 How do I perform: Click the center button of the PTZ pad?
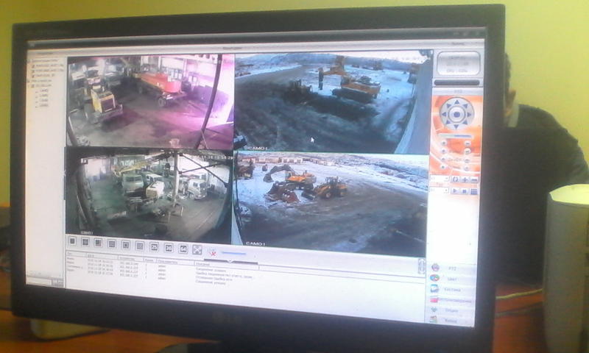click(x=456, y=115)
